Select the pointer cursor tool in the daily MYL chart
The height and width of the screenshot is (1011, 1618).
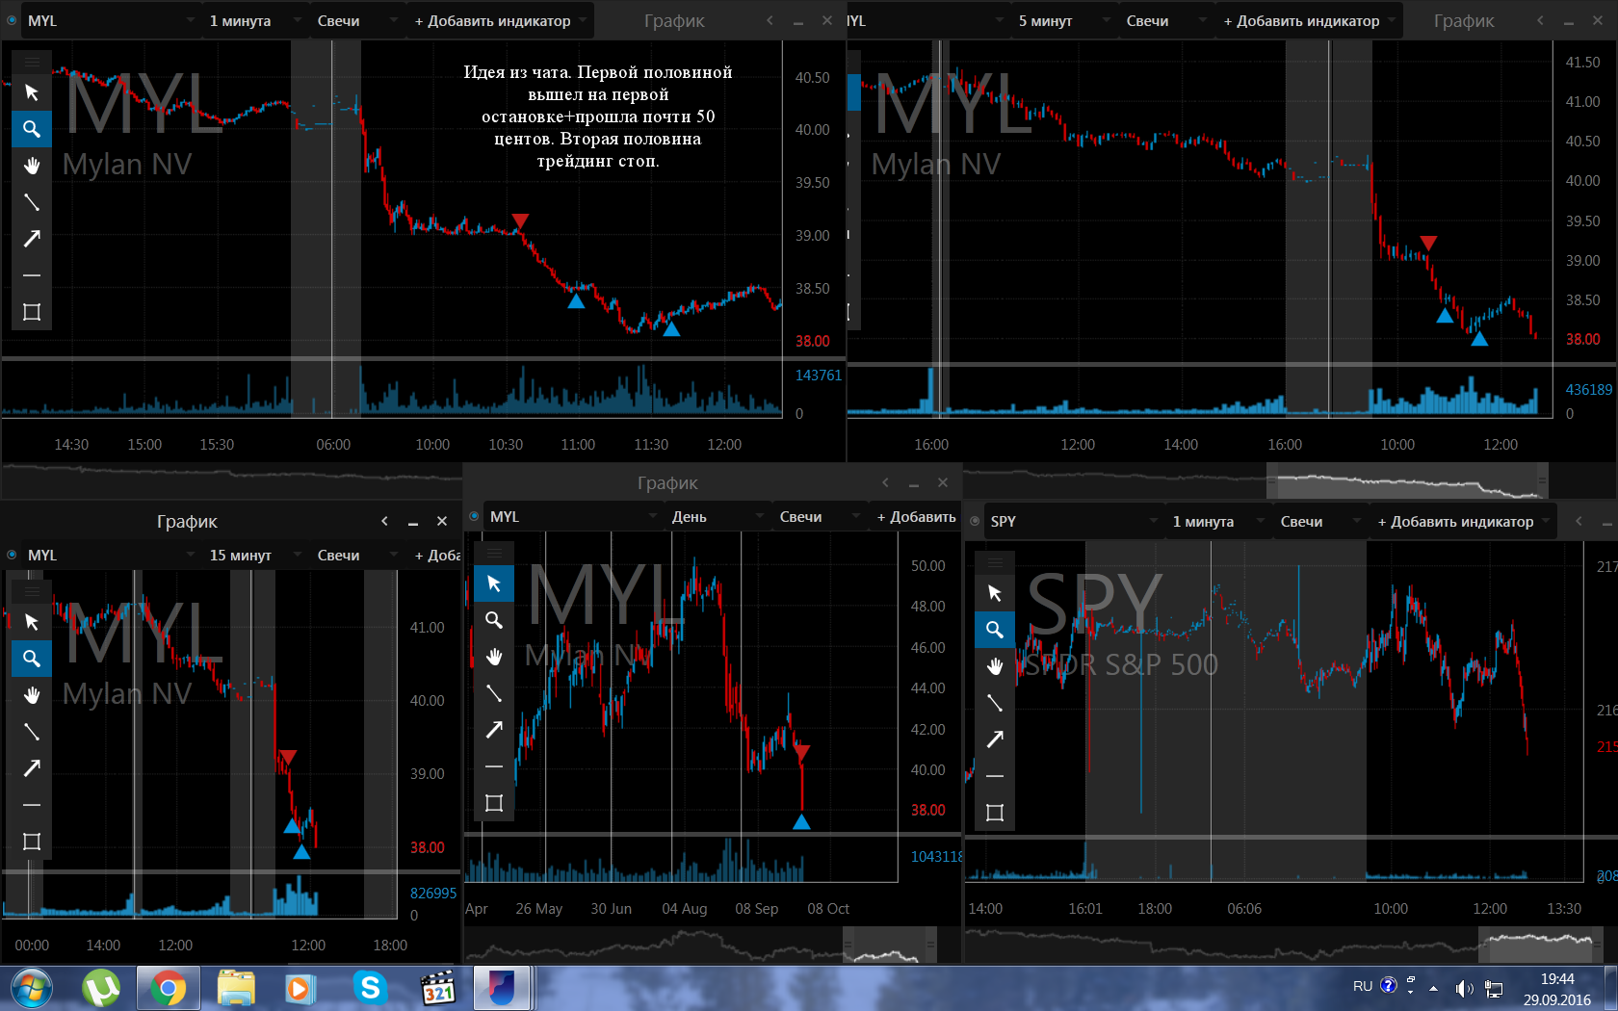[494, 583]
